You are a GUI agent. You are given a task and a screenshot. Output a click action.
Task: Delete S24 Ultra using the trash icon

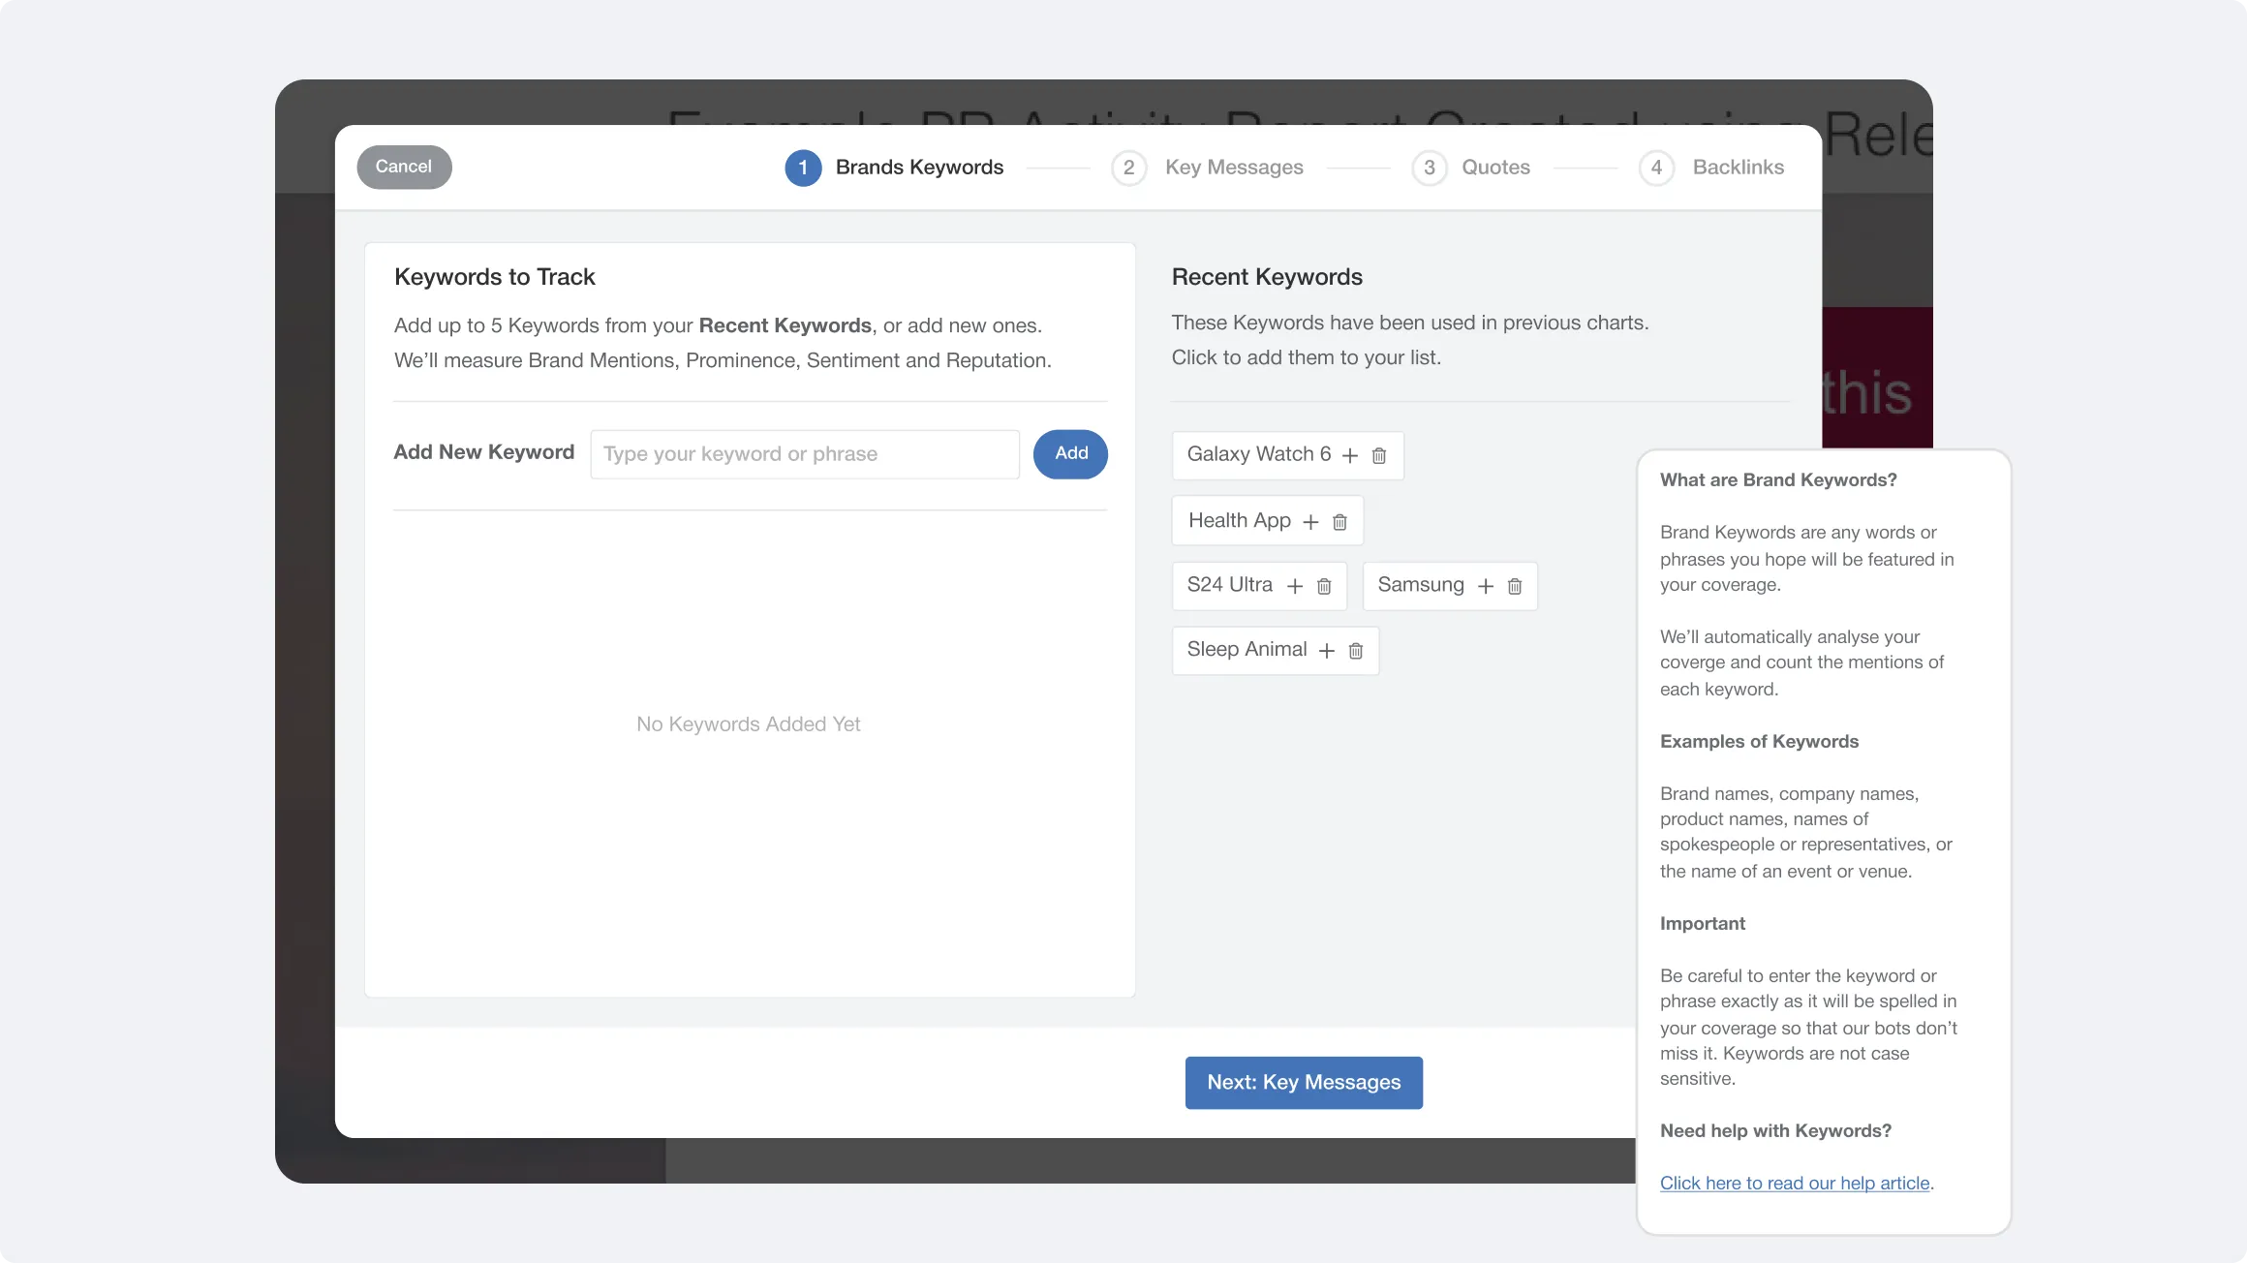pos(1324,586)
